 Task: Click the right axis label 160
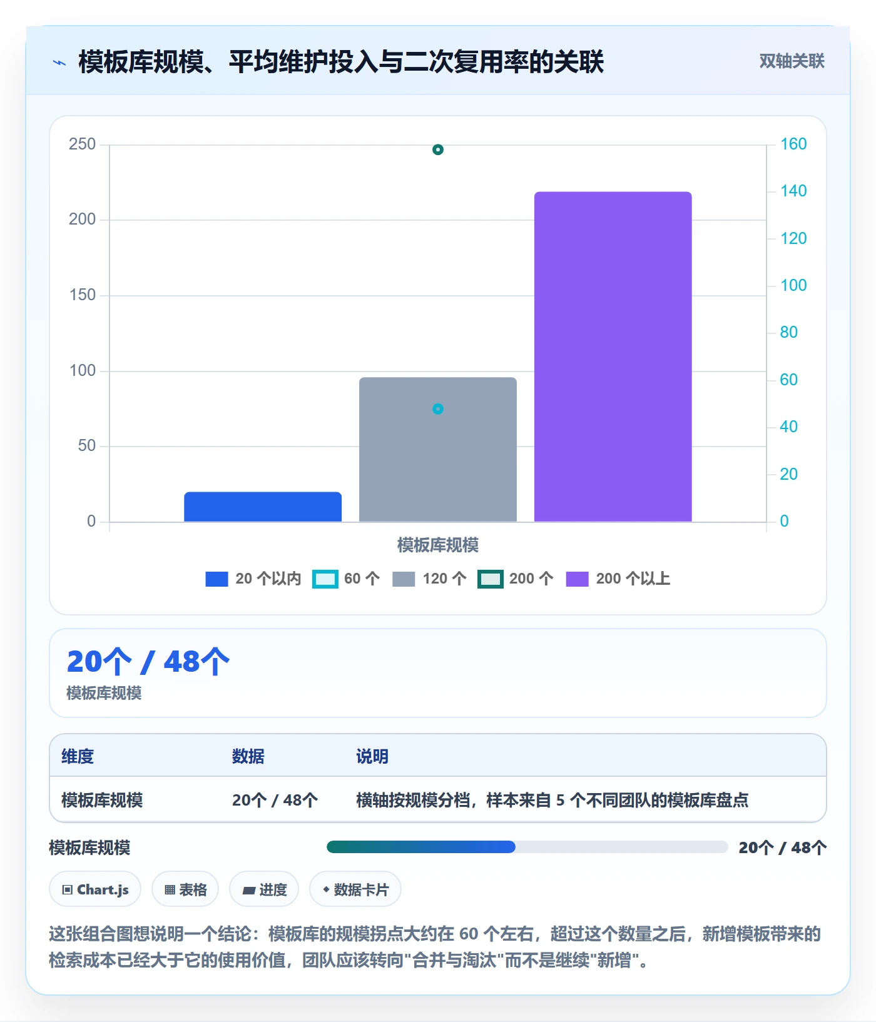[793, 144]
